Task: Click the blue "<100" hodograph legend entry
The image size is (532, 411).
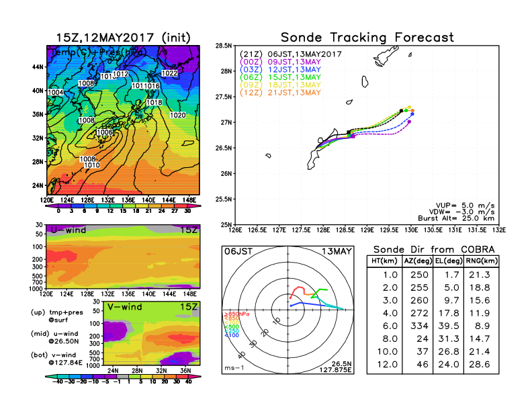Action: 232,335
